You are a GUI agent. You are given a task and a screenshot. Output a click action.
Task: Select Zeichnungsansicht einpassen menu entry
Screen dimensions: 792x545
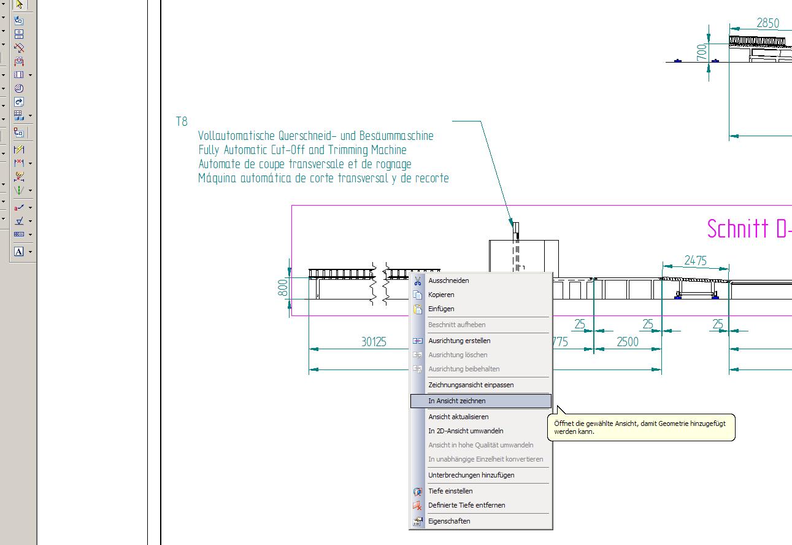pyautogui.click(x=481, y=385)
